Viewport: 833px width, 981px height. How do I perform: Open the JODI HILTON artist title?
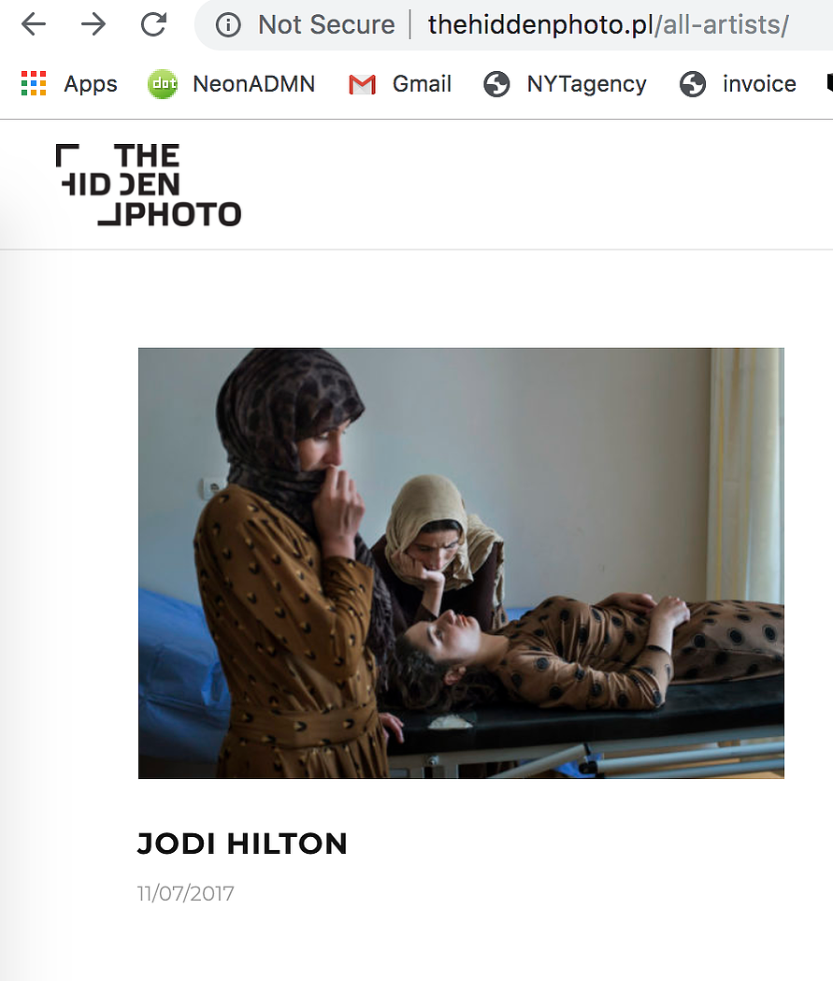242,844
